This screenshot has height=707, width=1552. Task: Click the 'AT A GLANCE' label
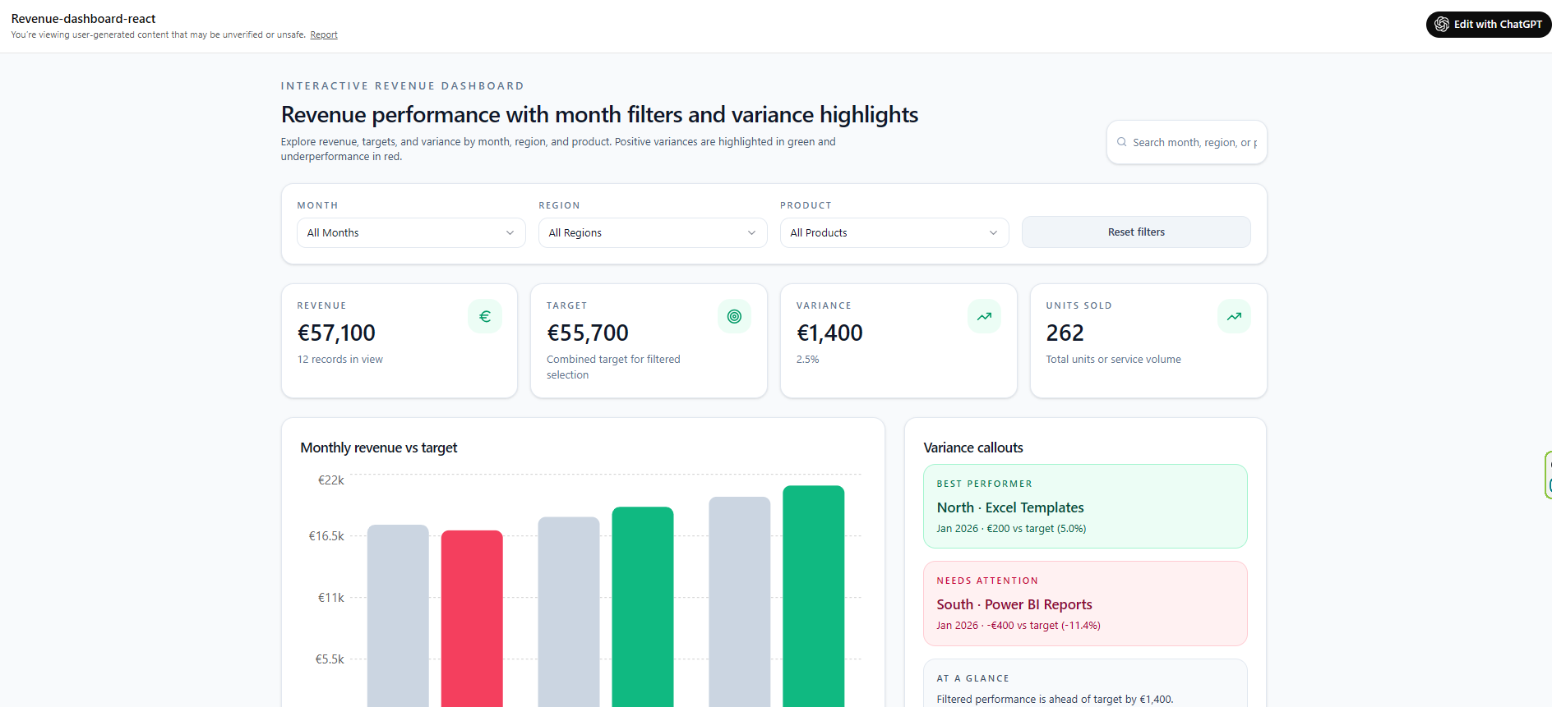point(972,678)
